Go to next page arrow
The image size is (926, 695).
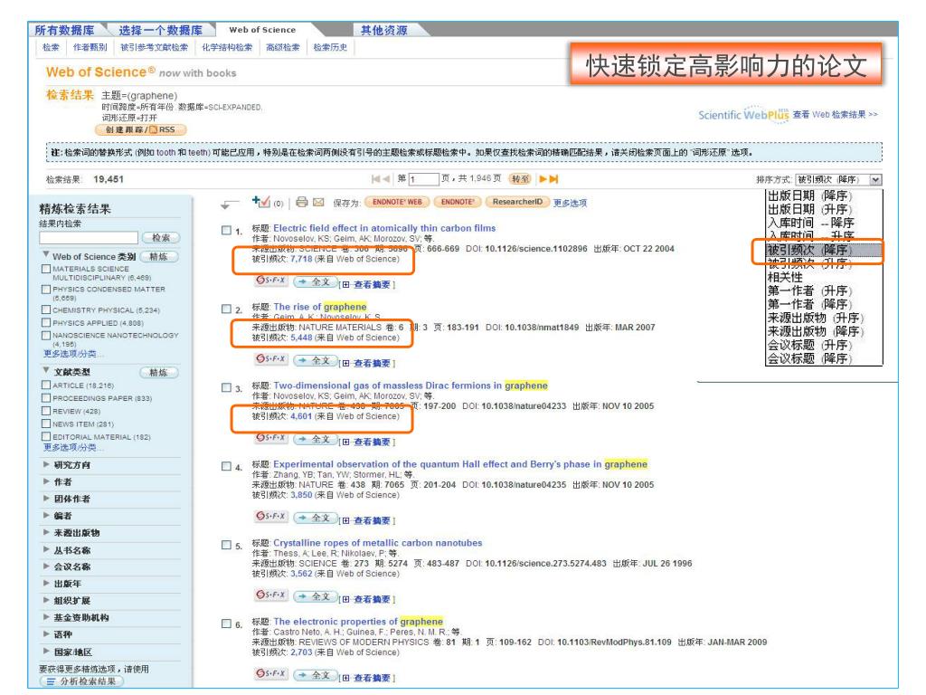(x=543, y=178)
